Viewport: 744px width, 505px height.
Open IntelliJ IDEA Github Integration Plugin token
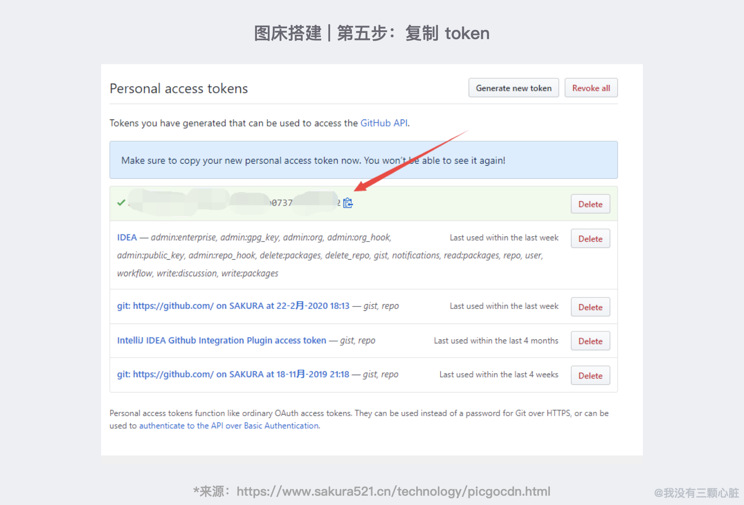221,340
